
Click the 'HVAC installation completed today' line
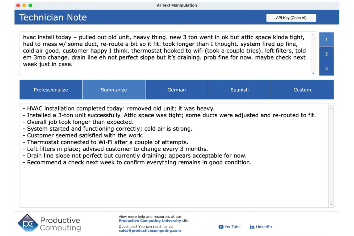tap(119, 109)
